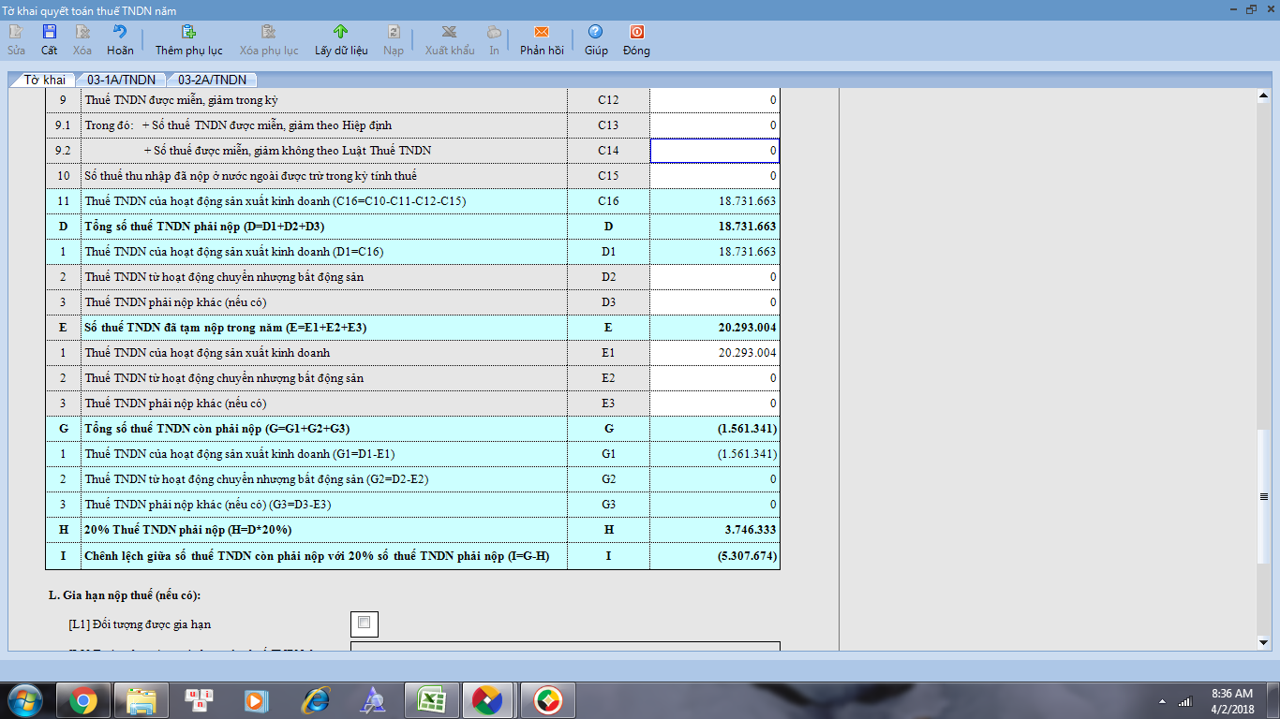The height and width of the screenshot is (719, 1280).
Task: Switch to the Tờ khai tab
Action: (x=44, y=80)
